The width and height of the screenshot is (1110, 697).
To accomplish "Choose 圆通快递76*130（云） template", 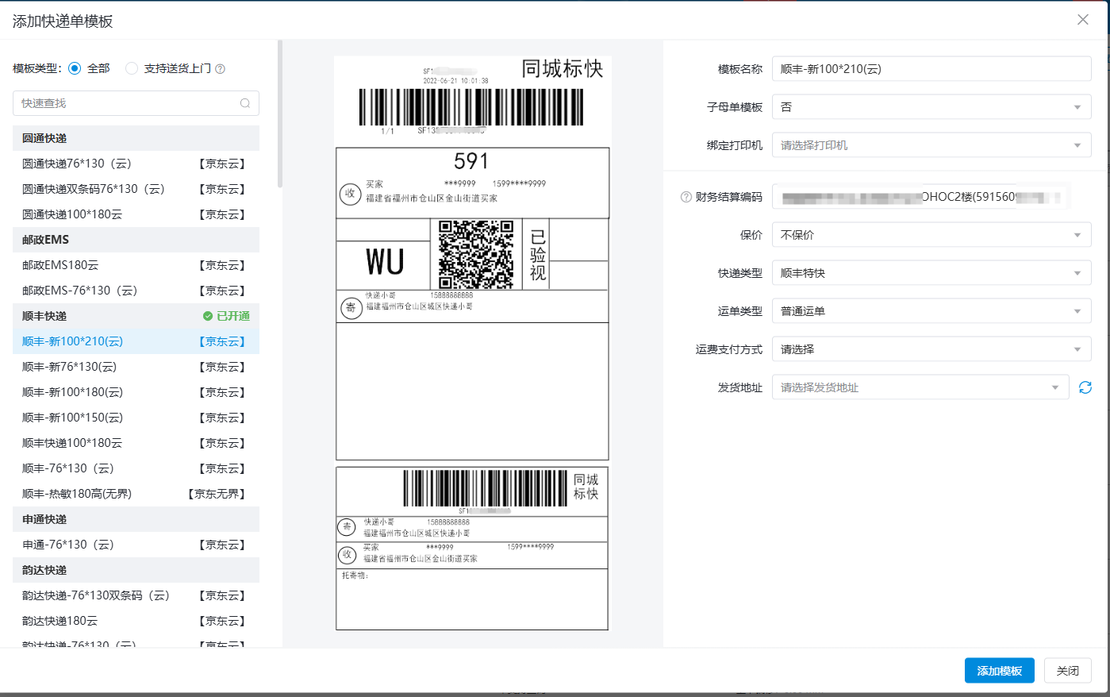I will [76, 164].
